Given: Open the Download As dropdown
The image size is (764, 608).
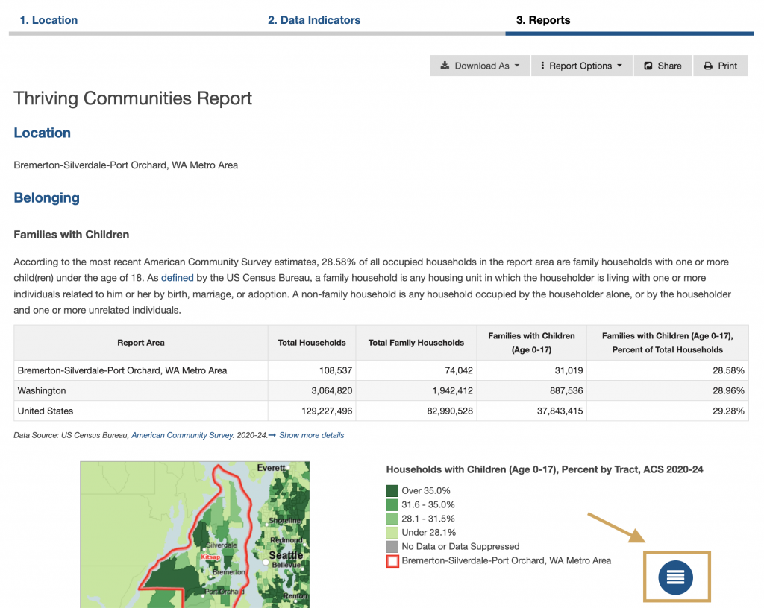Looking at the screenshot, I should pos(480,66).
